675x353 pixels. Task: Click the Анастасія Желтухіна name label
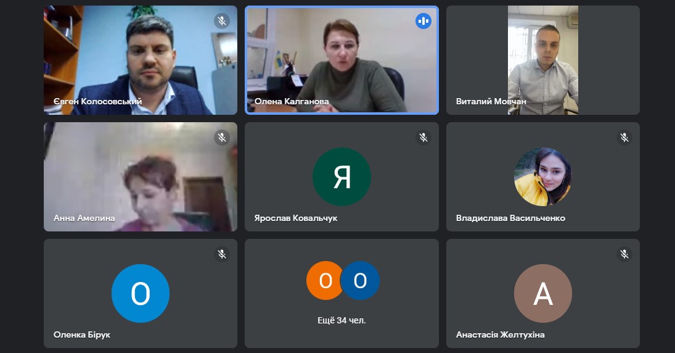(x=500, y=335)
